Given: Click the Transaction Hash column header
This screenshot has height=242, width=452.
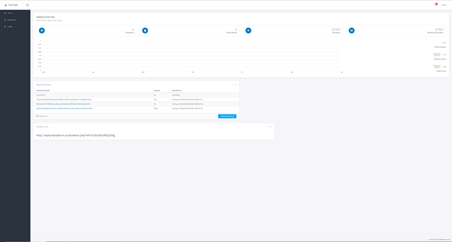Looking at the screenshot, I should click(43, 90).
